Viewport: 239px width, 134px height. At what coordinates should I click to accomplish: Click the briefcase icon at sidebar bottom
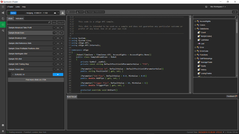[3, 125]
